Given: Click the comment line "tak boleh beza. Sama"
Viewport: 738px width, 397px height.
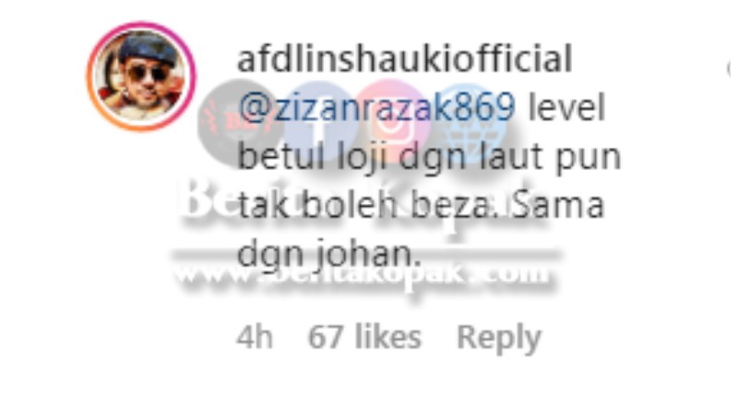Looking at the screenshot, I should click(x=421, y=206).
